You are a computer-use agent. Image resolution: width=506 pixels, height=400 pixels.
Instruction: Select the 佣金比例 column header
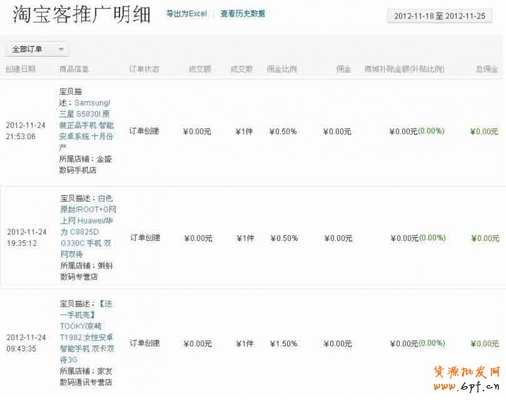point(281,69)
